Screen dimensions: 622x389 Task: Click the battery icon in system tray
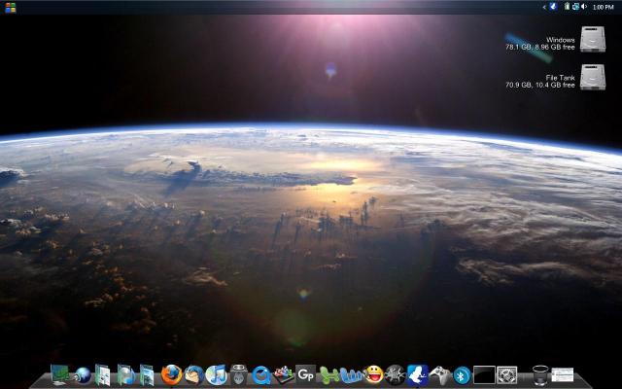pyautogui.click(x=567, y=7)
